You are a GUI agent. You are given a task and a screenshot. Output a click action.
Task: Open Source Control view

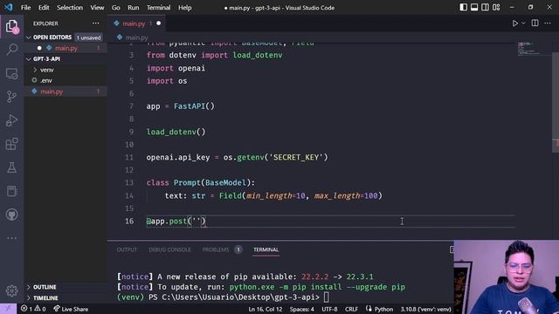(x=11, y=97)
